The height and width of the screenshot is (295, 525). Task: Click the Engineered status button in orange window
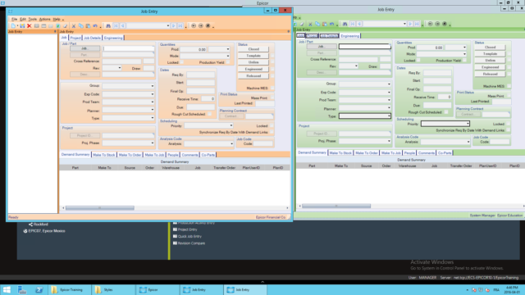pyautogui.click(x=253, y=69)
